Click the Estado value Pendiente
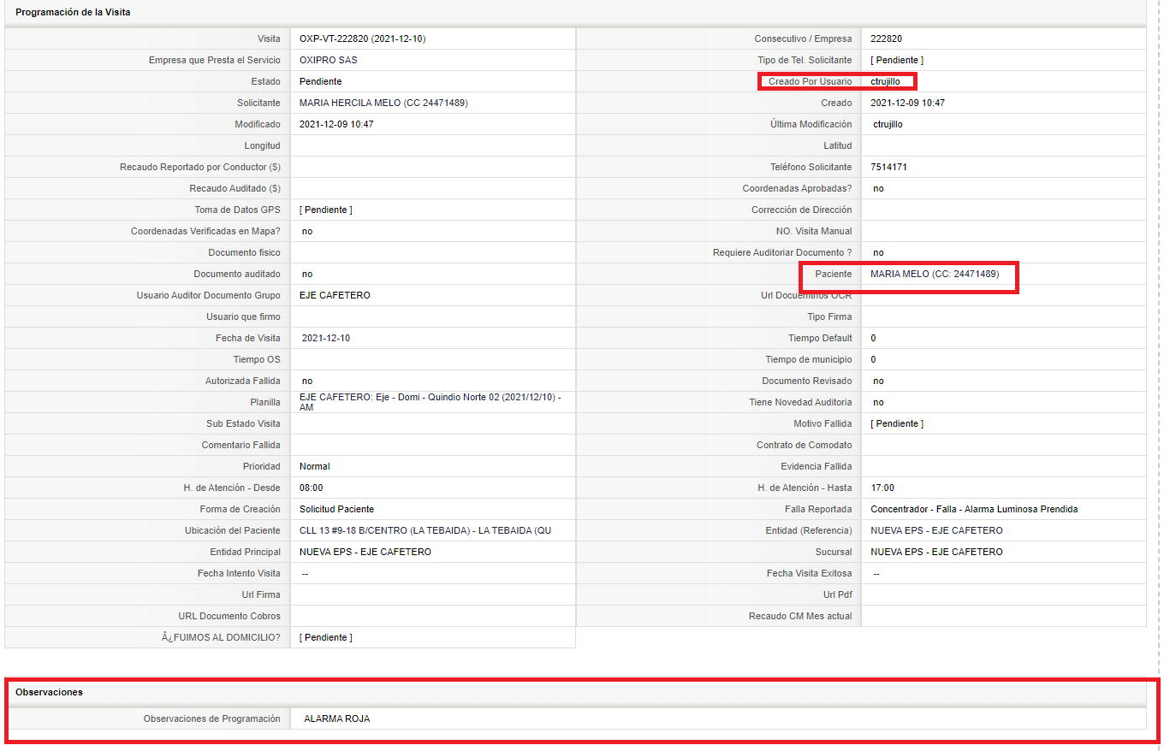1170x751 pixels. tap(320, 81)
